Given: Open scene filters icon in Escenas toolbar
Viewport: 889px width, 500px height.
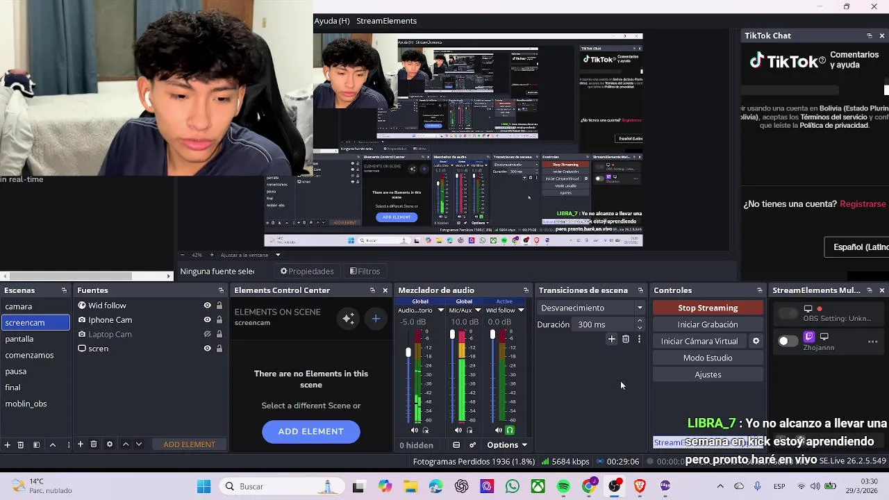Looking at the screenshot, I should click(x=36, y=444).
